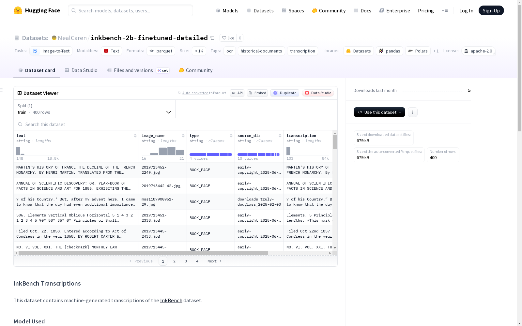Filter by parquet format tag
This screenshot has width=522, height=326.
(161, 51)
